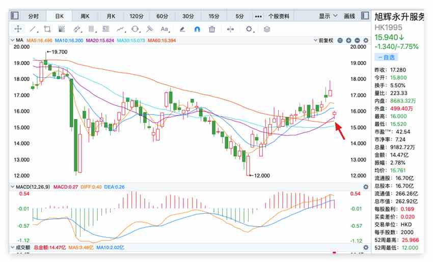The height and width of the screenshot is (262, 433).
Task: Select the crosshair move cursor tool
Action: (18, 29)
